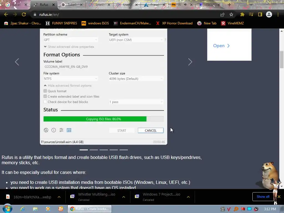Enable Check device for bad blocks
Screen dimensions: 284x213
(x=45, y=102)
